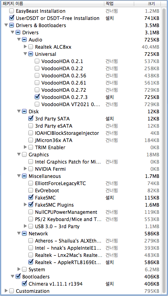This screenshot has height=296, width=168.
Task: Expand TRIM Enabler options
Action: (25, 147)
